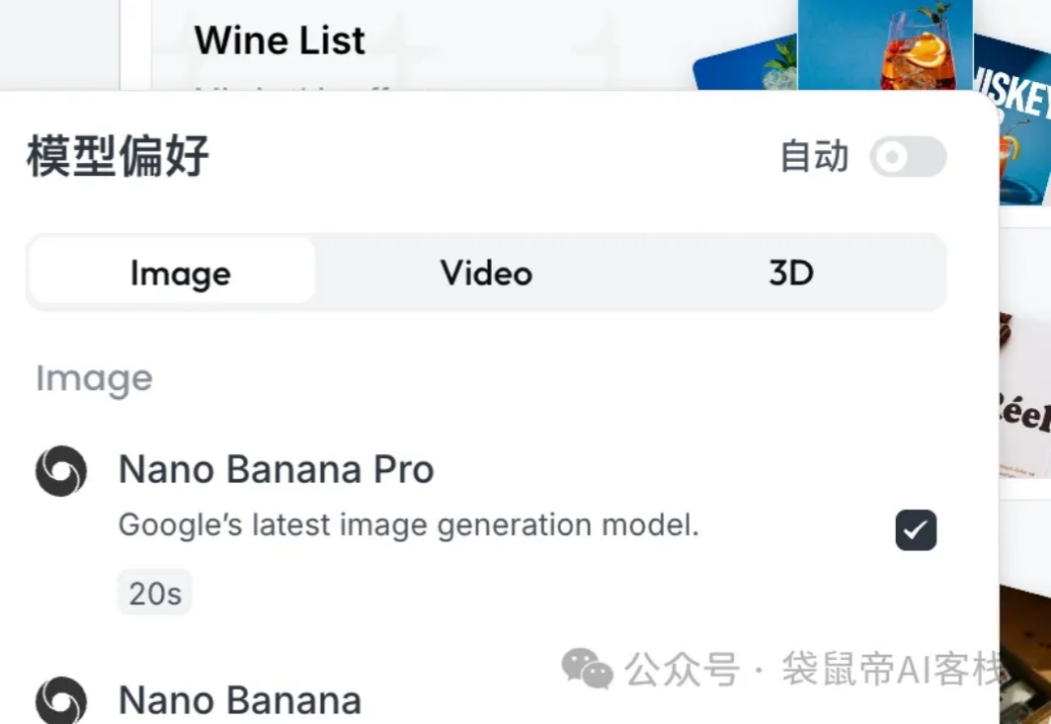Click the Image section label
Viewport: 1051px width, 724px height.
(93, 377)
